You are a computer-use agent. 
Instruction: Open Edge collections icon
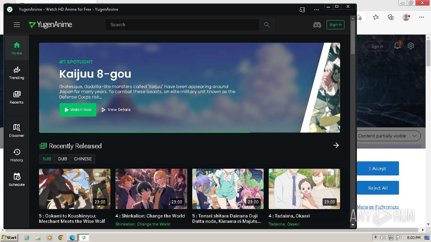pos(391,17)
